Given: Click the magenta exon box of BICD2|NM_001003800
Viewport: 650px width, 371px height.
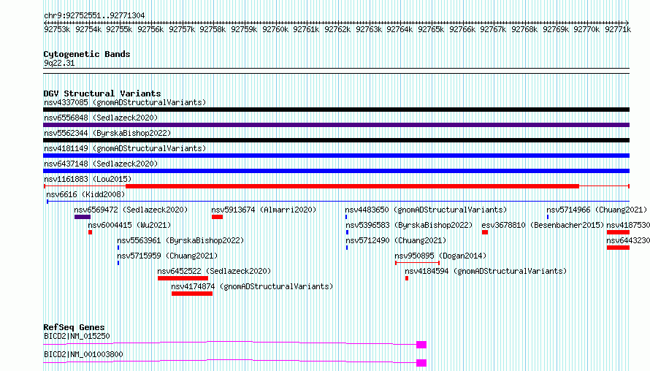Looking at the screenshot, I should click(x=421, y=363).
